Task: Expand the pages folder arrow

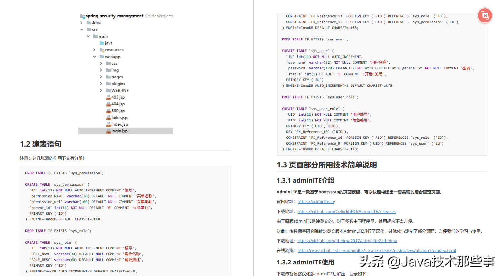Action: [101, 77]
